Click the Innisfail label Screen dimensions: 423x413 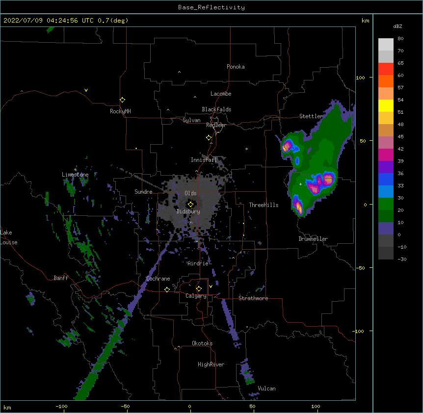tap(204, 160)
